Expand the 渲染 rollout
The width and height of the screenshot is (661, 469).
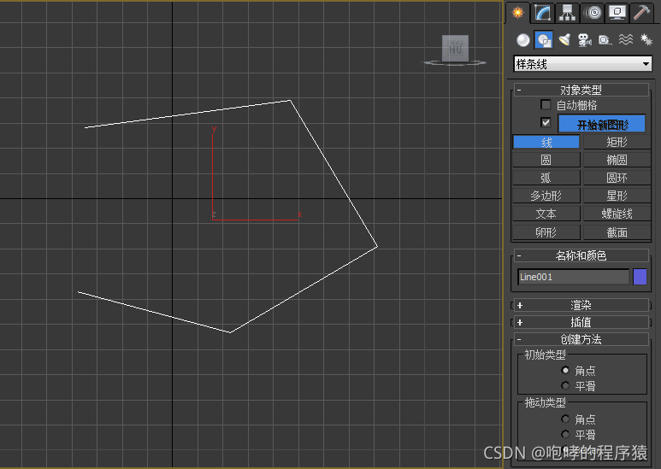tap(581, 305)
